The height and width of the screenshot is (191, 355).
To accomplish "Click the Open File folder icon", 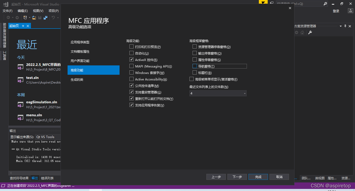I will (x=34, y=18).
